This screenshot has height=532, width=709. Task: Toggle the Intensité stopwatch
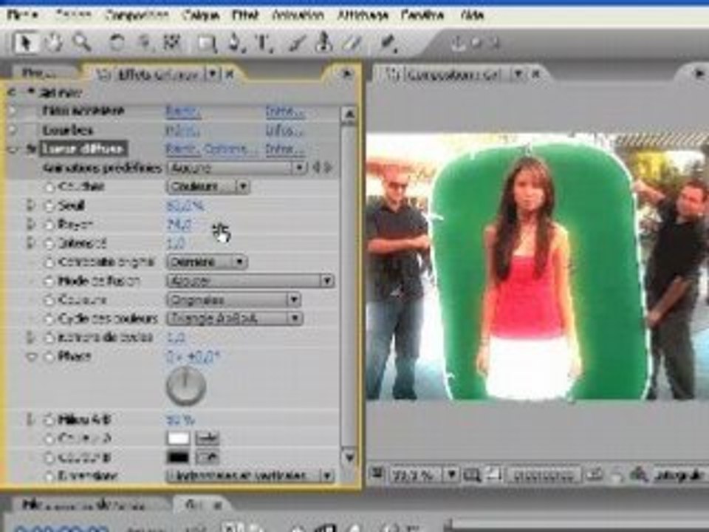[x=49, y=243]
